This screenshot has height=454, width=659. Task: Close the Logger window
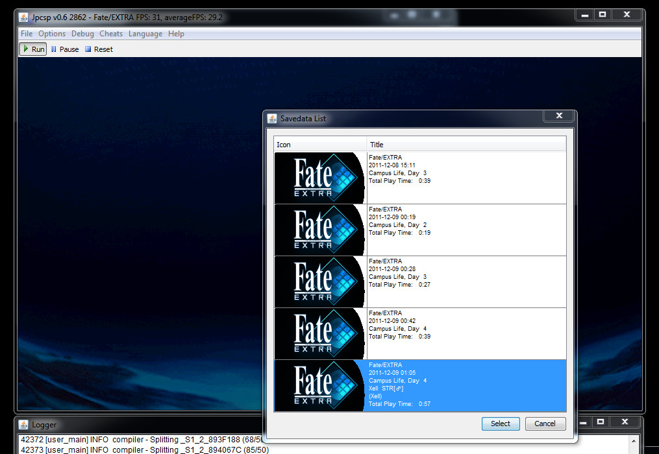[625, 422]
